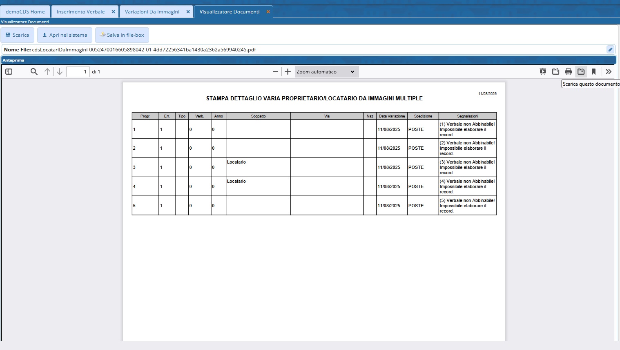Print the document via printer icon
Viewport: 620px width, 350px height.
click(x=568, y=72)
